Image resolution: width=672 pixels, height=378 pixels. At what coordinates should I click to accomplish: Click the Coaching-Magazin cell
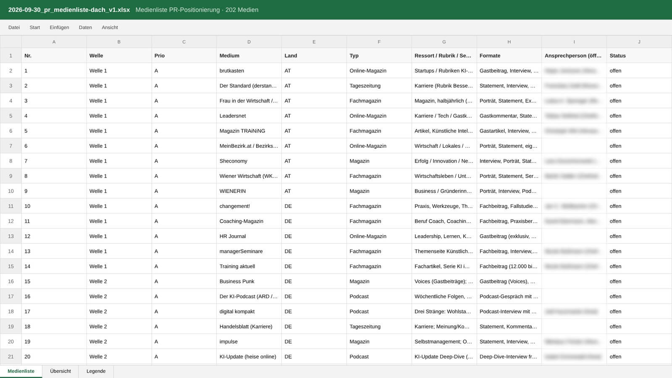(249, 221)
